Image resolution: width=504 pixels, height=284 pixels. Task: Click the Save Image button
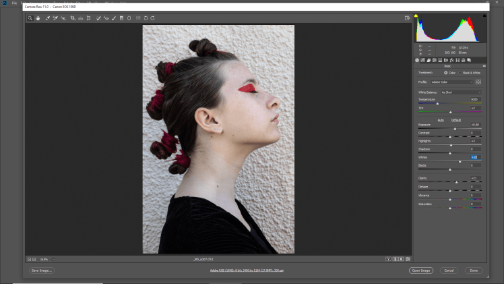tap(41, 271)
